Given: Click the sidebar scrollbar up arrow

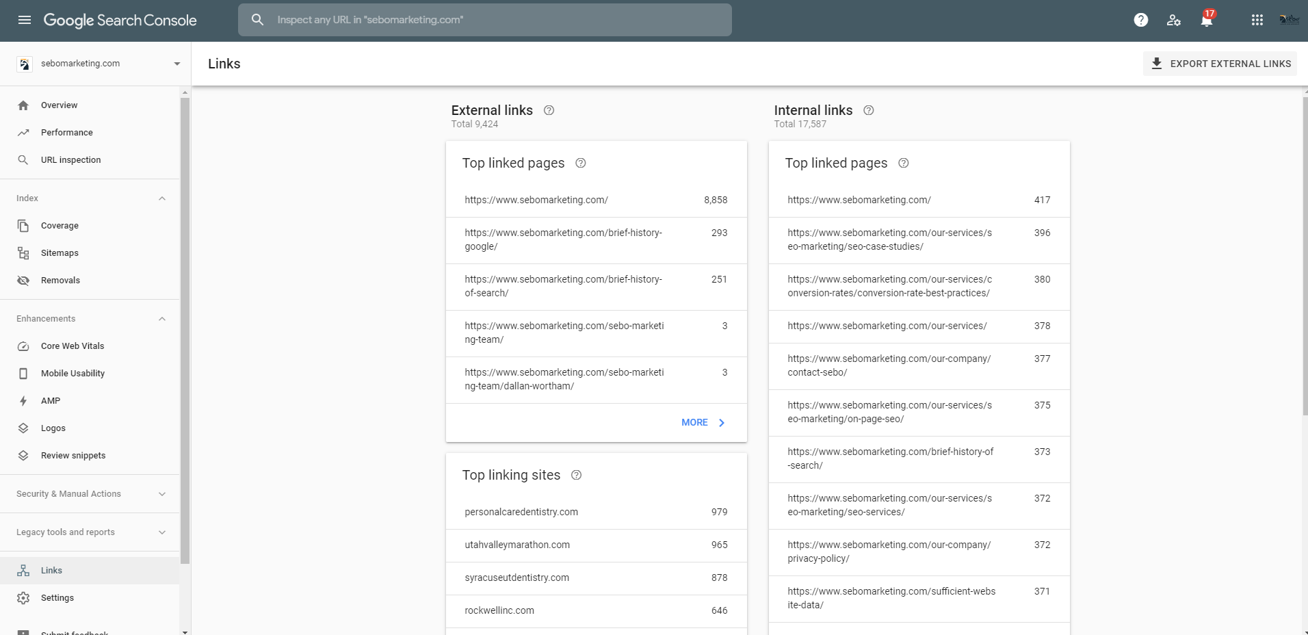Looking at the screenshot, I should pyautogui.click(x=185, y=92).
